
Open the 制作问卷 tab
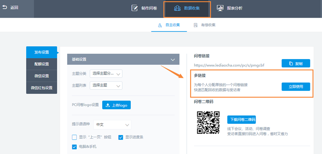click(144, 8)
